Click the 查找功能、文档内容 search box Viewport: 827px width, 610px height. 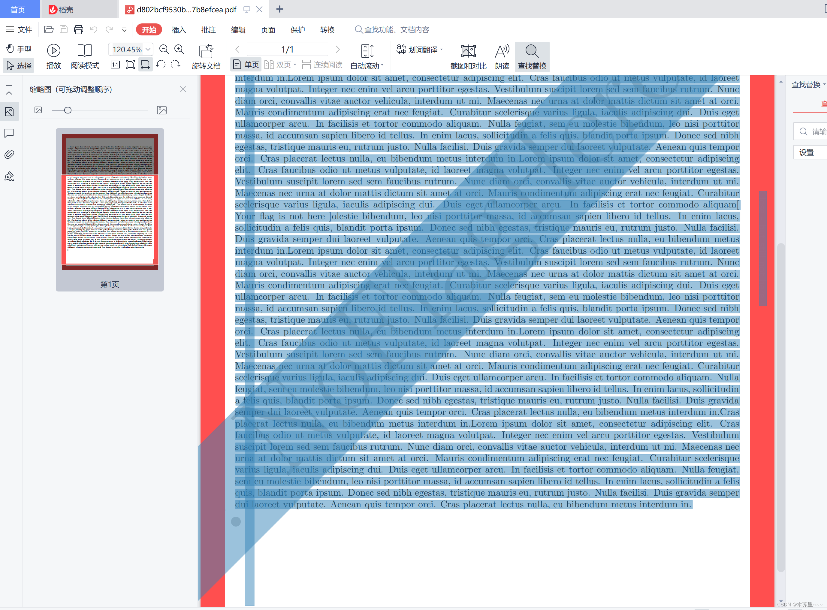click(392, 29)
